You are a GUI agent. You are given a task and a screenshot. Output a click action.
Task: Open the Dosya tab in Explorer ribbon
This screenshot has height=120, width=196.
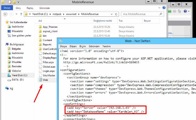tap(7, 8)
